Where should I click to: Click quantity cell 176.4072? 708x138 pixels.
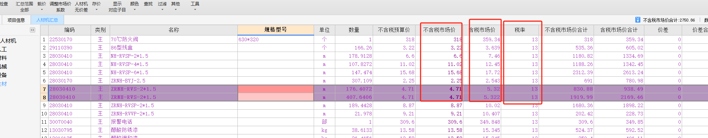[354, 89]
